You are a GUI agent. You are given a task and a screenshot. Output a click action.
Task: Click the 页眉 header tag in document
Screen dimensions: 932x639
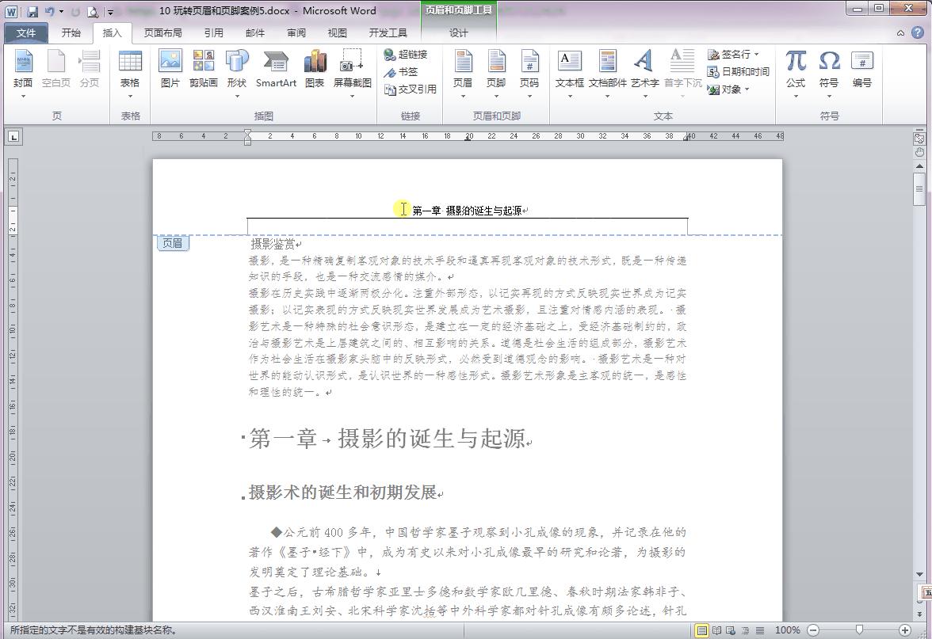(172, 243)
